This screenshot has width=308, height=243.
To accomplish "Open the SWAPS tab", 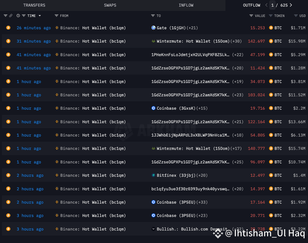I will pyautogui.click(x=110, y=5).
